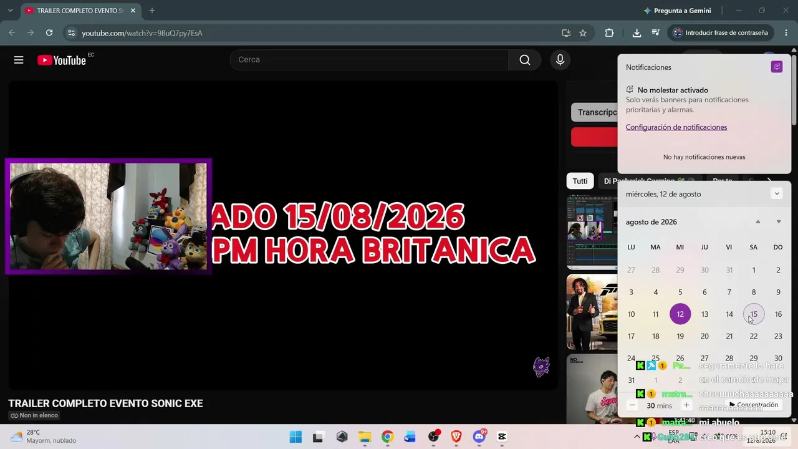Close the TRAILER COMPLETO EVENTO tab

pyautogui.click(x=133, y=11)
